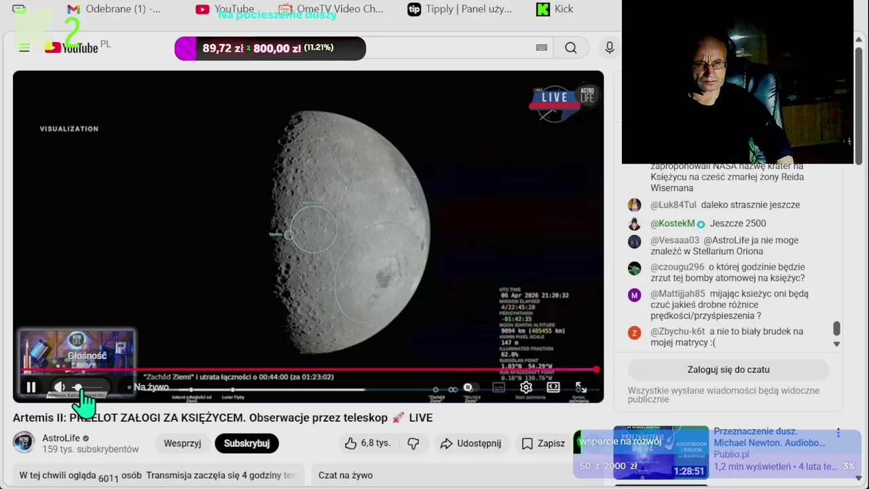The image size is (869, 489).
Task: Click @KostekM avatar in chat
Action: click(634, 223)
